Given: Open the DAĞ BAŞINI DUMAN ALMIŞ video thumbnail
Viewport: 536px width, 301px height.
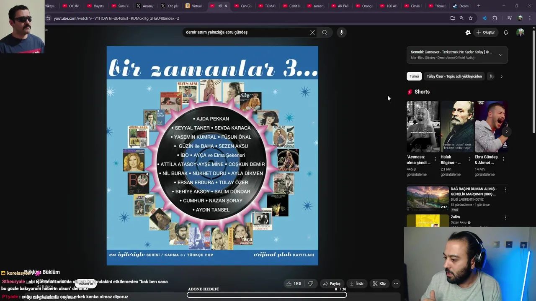Looking at the screenshot, I should coord(428,198).
